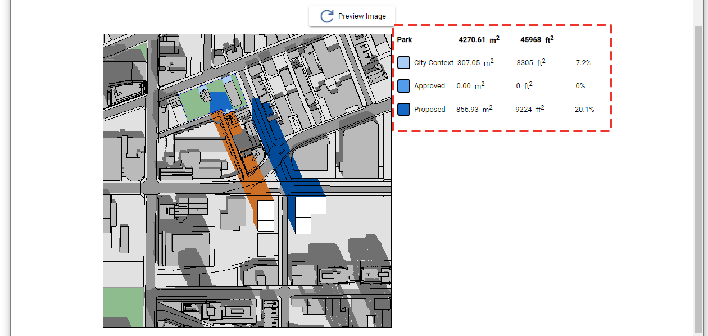
Task: Click the Approved label text
Action: coord(429,85)
